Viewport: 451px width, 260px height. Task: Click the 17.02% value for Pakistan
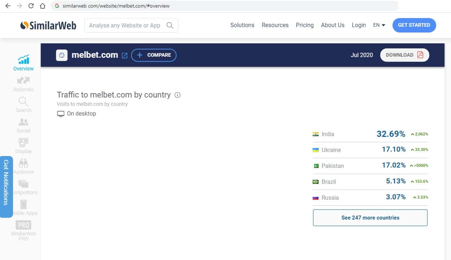394,165
